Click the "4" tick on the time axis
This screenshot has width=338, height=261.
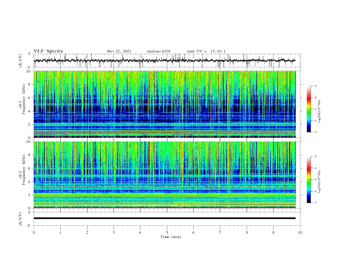[140, 232]
